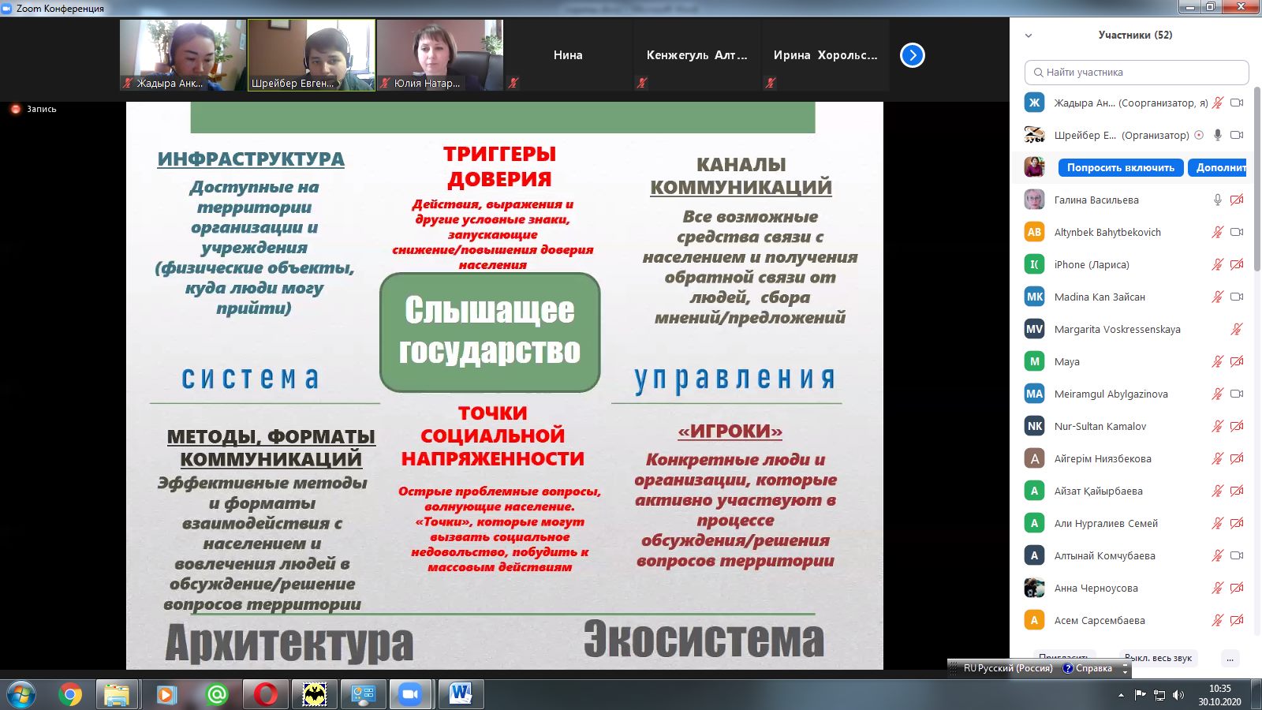Start Google Chrome from the taskbar
Viewport: 1262px width, 710px height.
point(71,695)
